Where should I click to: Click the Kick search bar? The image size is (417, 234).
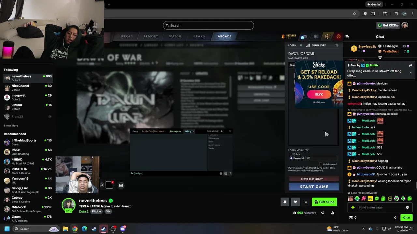click(x=208, y=25)
